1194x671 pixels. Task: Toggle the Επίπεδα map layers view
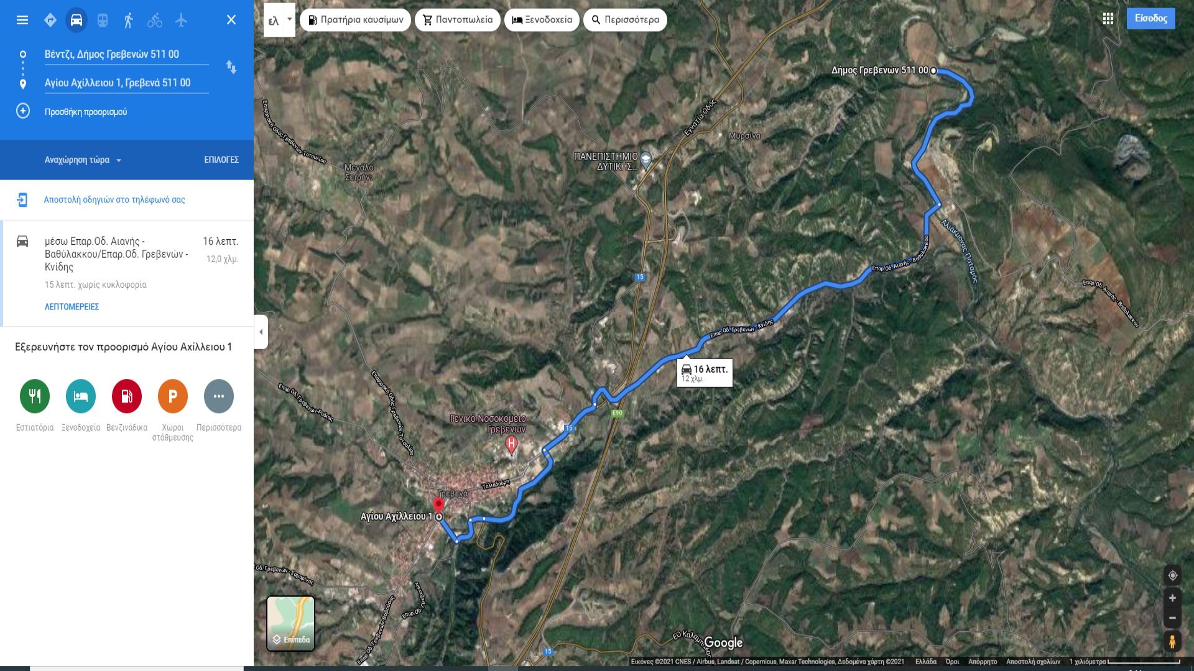[x=290, y=623]
